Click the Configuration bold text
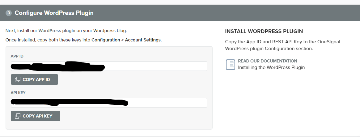 click(x=106, y=40)
